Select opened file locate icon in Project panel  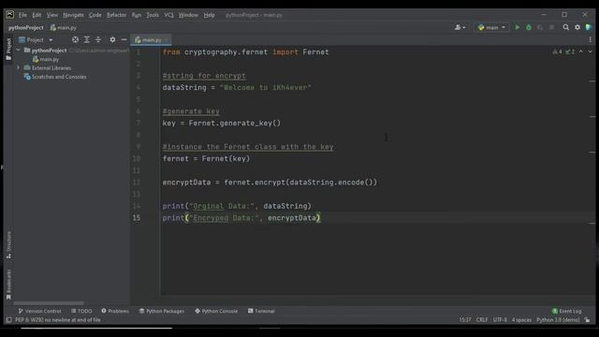coord(75,39)
